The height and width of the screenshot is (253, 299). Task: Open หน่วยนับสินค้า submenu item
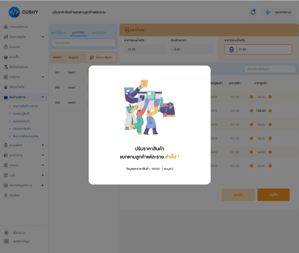[x=21, y=121]
